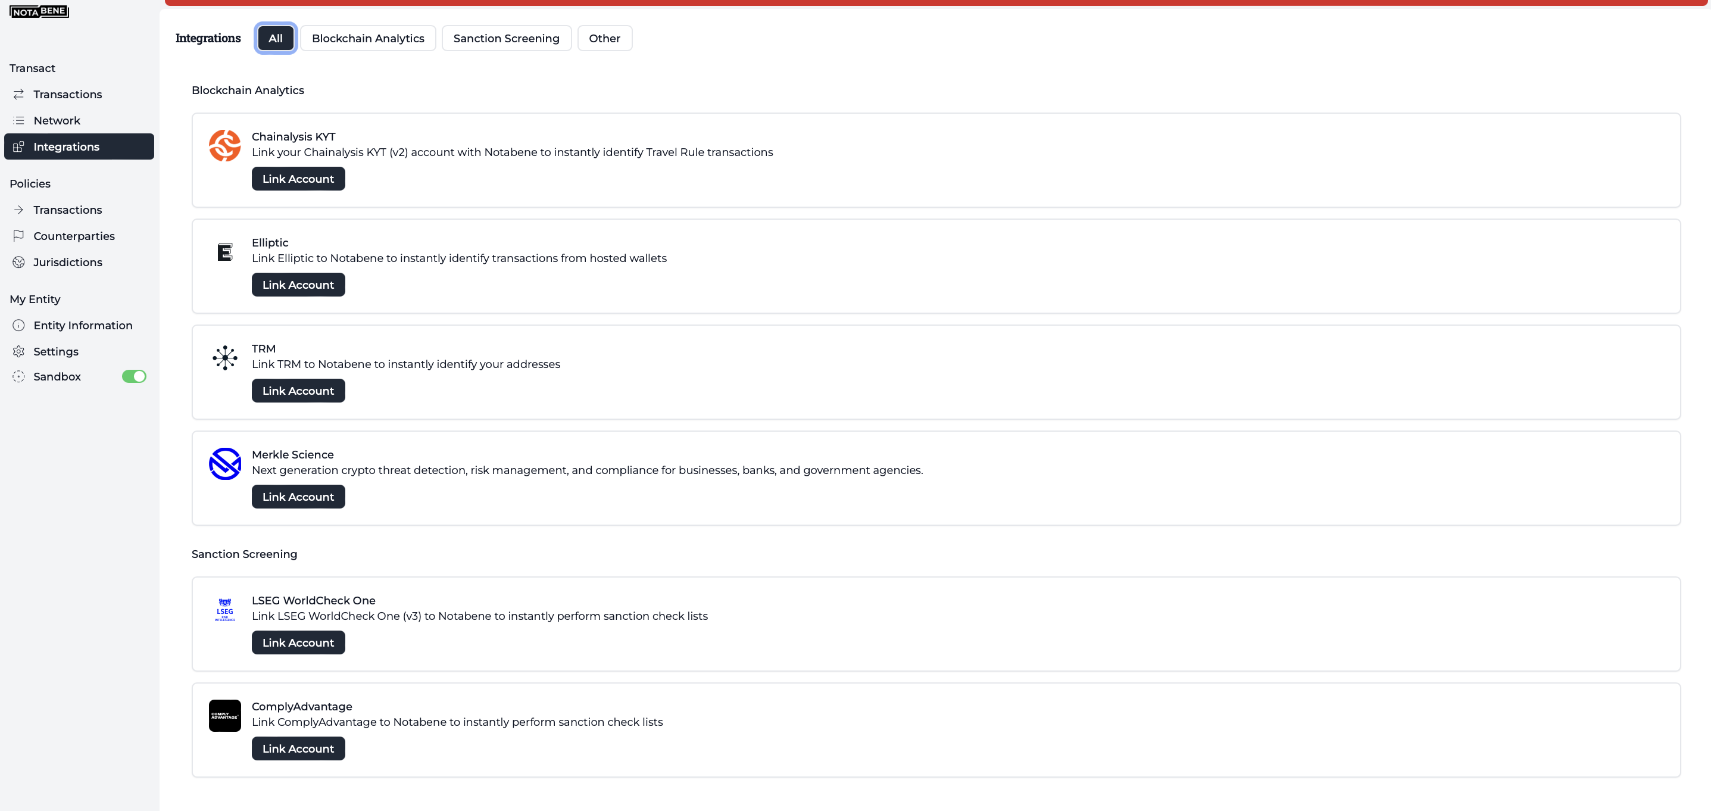Click the Merkle Science title
This screenshot has width=1711, height=811.
click(x=293, y=454)
